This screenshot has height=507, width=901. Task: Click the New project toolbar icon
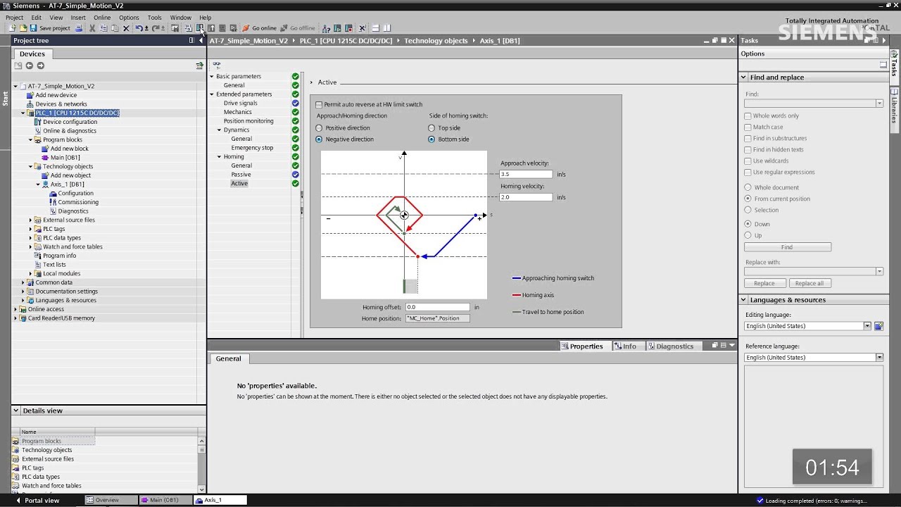click(x=12, y=28)
